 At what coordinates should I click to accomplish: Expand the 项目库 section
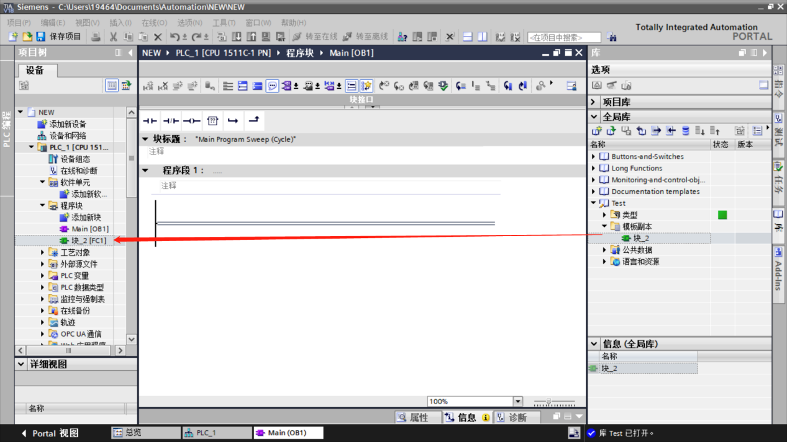pos(594,102)
